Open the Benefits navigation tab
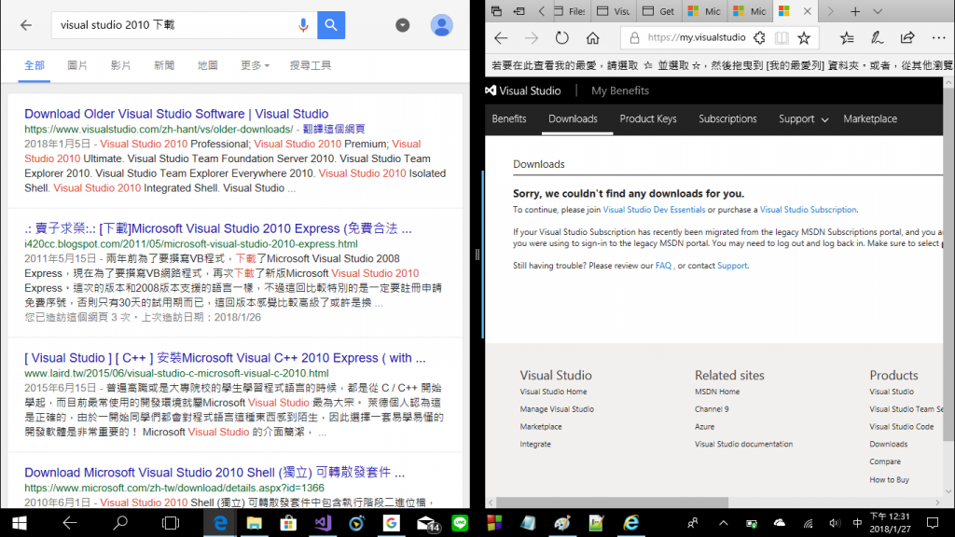Screen dimensions: 955x537 pyautogui.click(x=509, y=118)
